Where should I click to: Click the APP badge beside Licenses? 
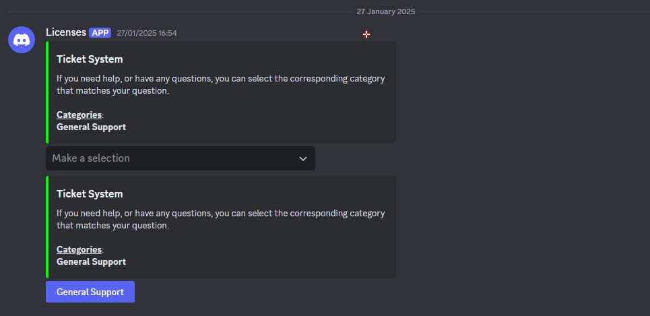100,32
